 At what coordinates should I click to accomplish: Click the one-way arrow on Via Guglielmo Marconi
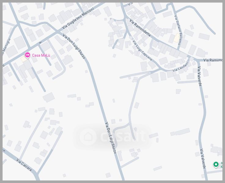coord(40,42)
